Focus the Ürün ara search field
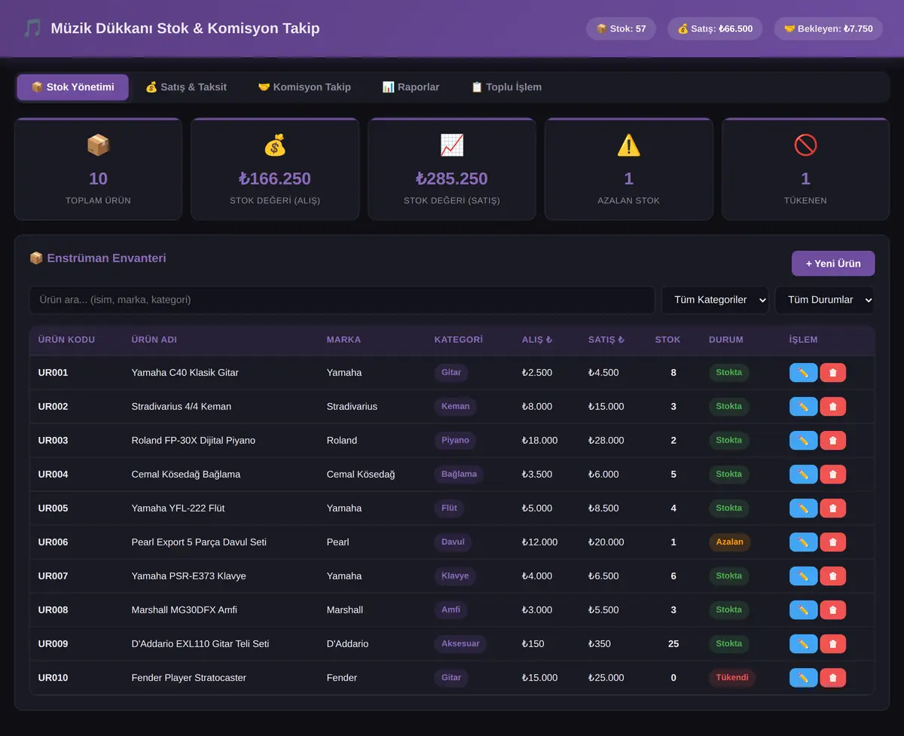Viewport: 904px width, 736px height. click(342, 300)
